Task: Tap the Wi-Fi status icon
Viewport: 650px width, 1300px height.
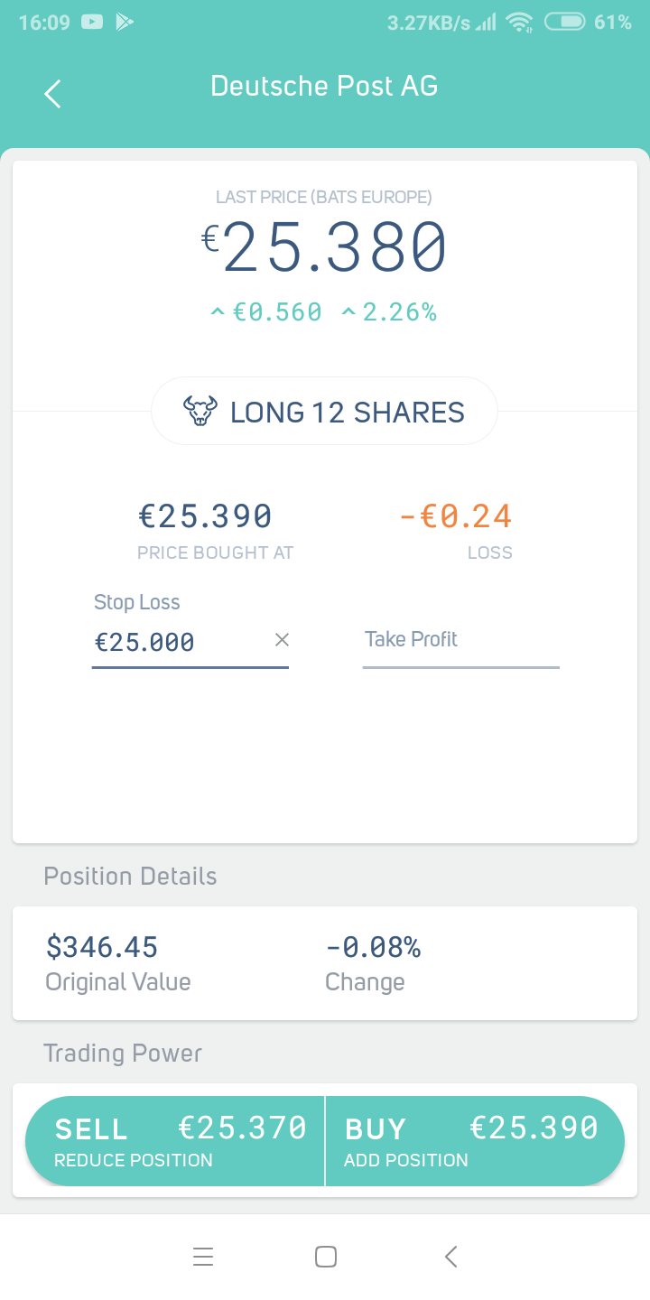Action: click(520, 23)
